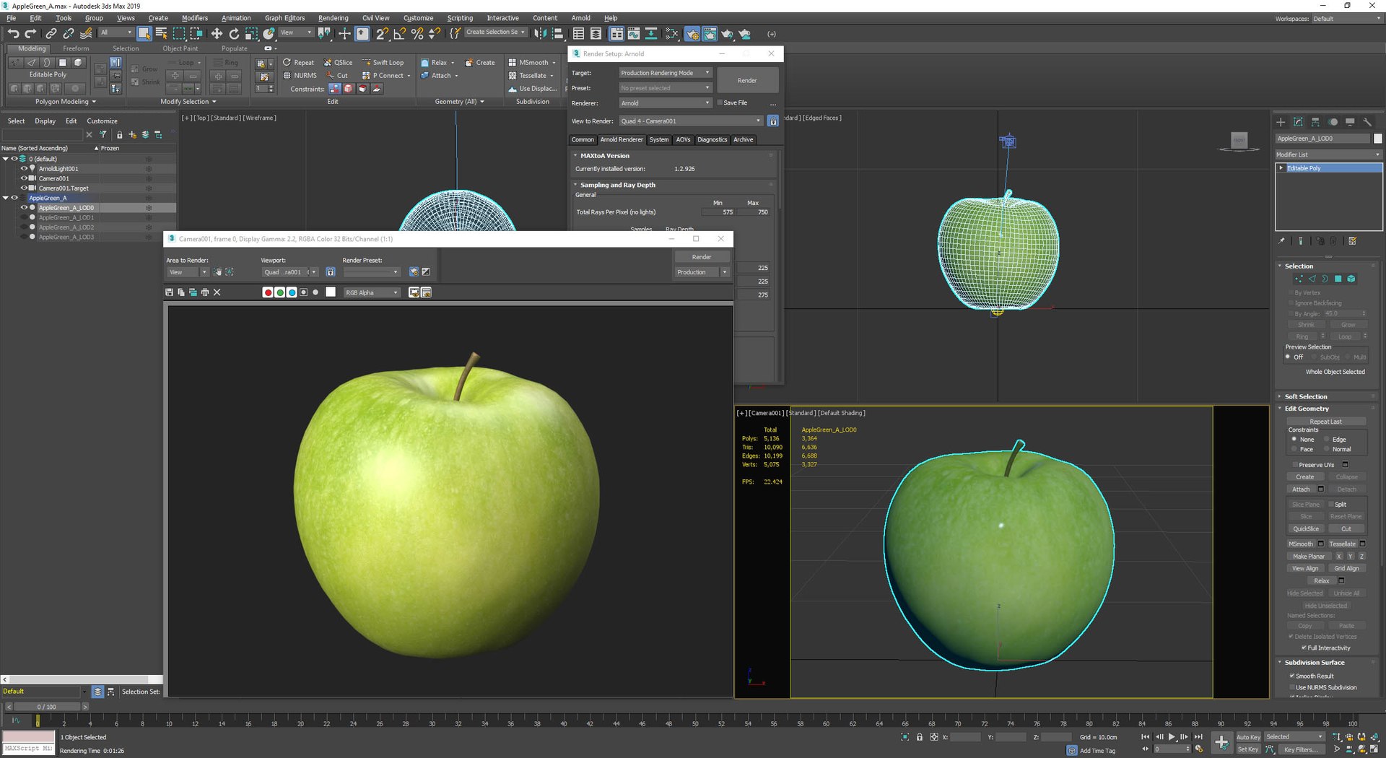Open Select by Name list icon
This screenshot has width=1386, height=758.
click(162, 33)
